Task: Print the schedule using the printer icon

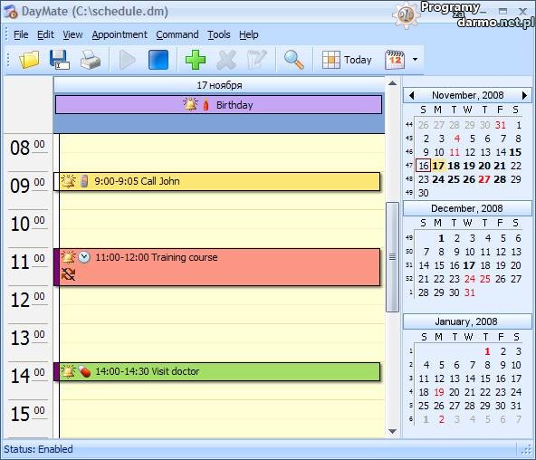Action: [x=91, y=60]
